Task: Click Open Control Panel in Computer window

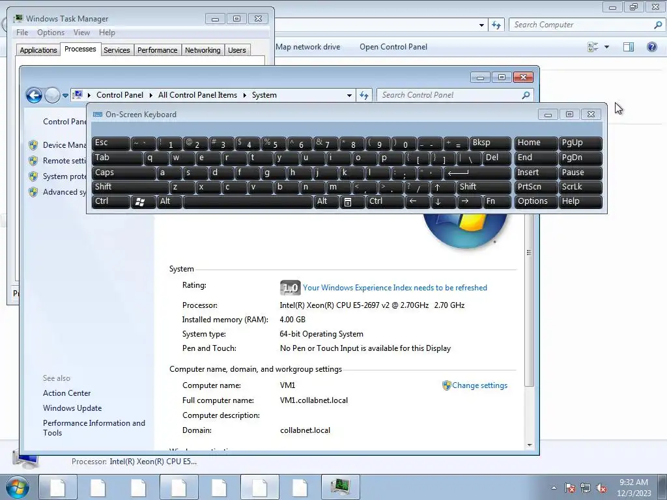Action: [x=393, y=47]
